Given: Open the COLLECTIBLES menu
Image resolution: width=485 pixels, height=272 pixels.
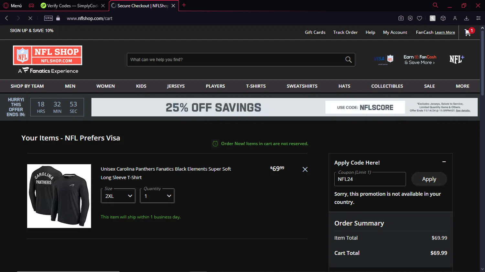Looking at the screenshot, I should (x=387, y=86).
